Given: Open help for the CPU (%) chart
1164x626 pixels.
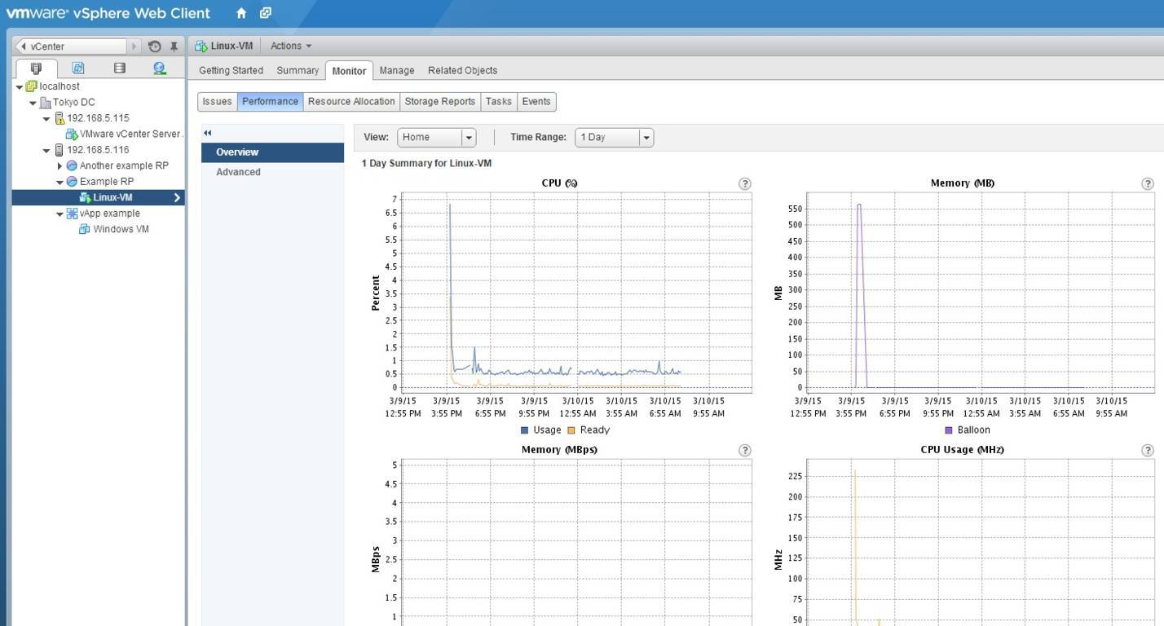Looking at the screenshot, I should [x=744, y=183].
